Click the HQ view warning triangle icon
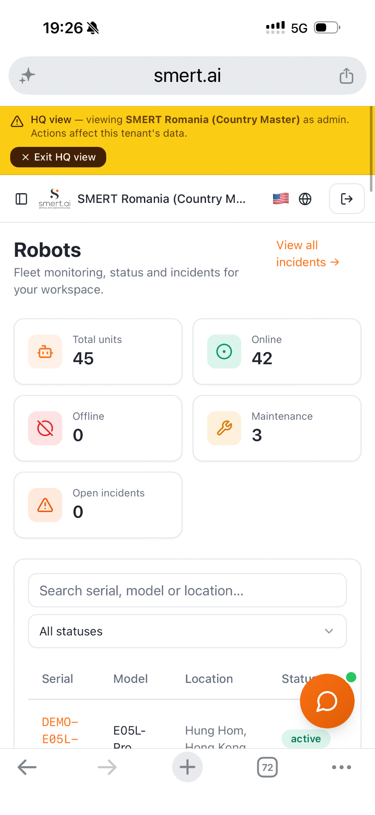375x815 pixels. coord(17,121)
